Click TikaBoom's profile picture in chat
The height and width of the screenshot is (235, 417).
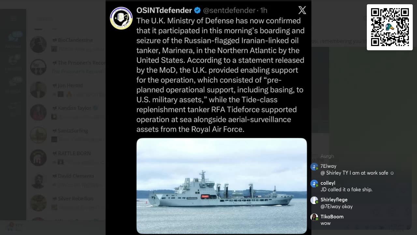pyautogui.click(x=314, y=217)
